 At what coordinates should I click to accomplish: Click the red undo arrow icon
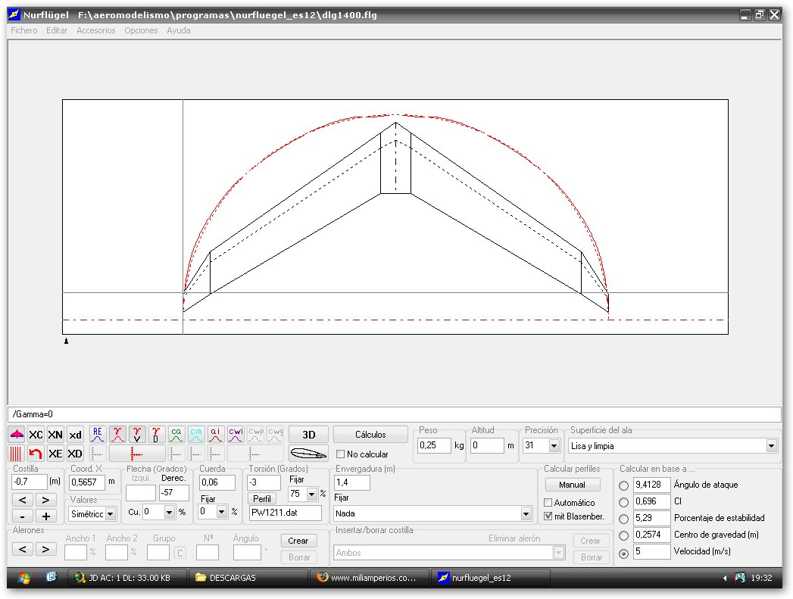point(36,454)
